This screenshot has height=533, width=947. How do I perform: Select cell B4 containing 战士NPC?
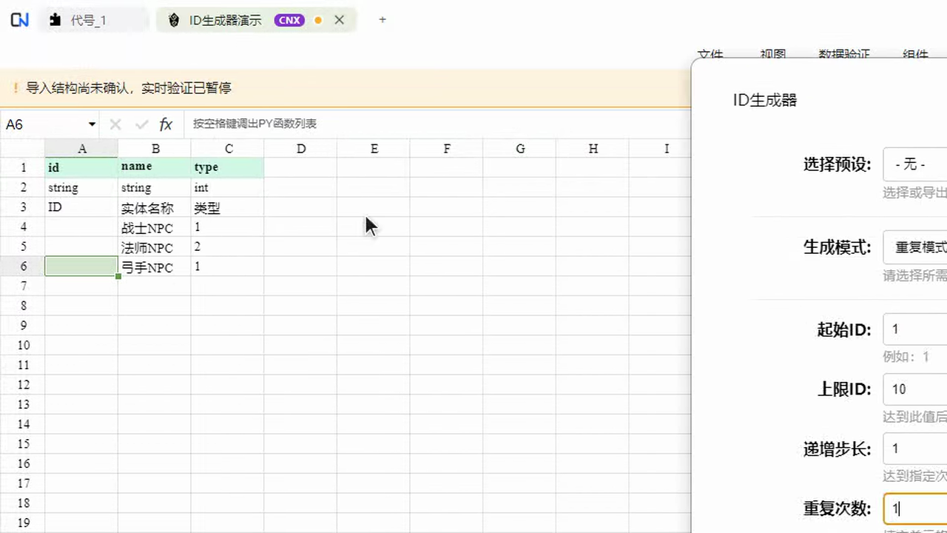pyautogui.click(x=155, y=228)
